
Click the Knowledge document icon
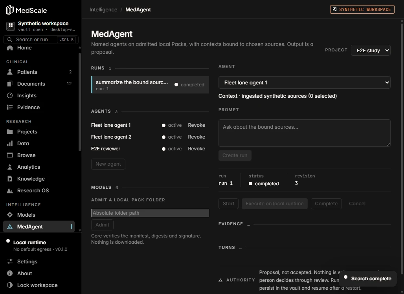click(x=10, y=179)
